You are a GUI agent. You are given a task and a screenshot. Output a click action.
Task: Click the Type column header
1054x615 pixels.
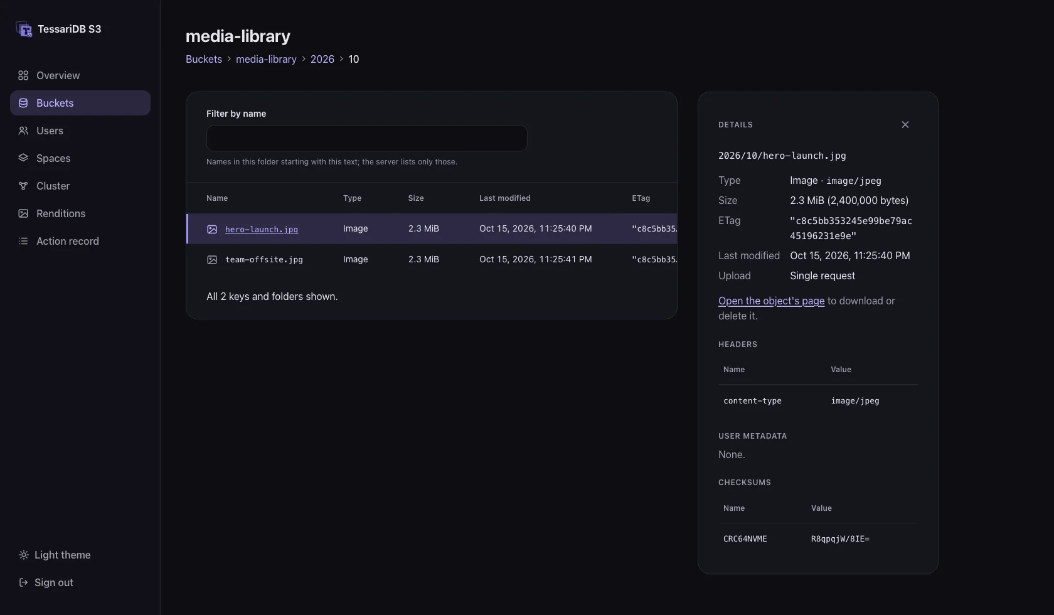tap(352, 198)
